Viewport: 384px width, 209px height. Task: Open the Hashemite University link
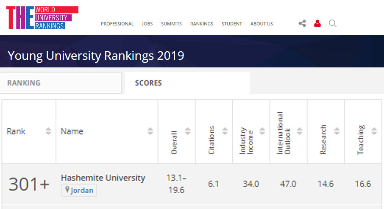point(103,178)
